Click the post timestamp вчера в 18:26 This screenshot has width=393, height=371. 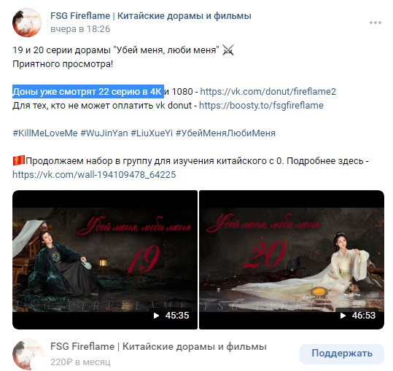(80, 29)
